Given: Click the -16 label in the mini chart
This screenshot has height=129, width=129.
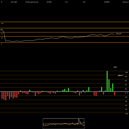Looking at the screenshot, I should point(83,122).
